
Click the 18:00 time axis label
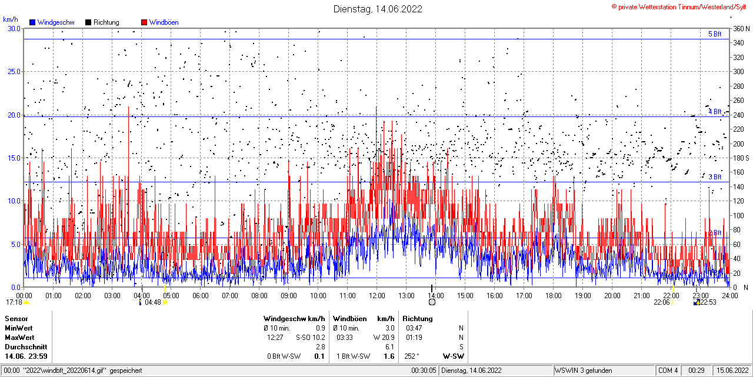coord(553,295)
